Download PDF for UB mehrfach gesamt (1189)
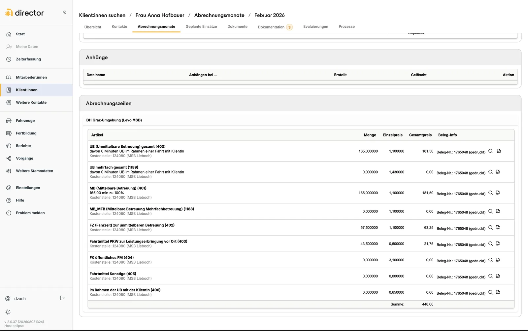The height and width of the screenshot is (331, 528). 498,172
